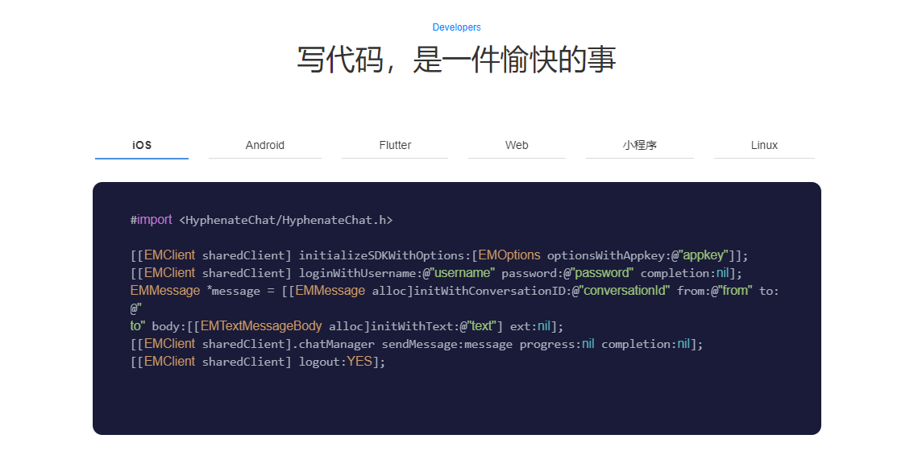
Task: Click the Developers link above the heading
Action: [456, 27]
